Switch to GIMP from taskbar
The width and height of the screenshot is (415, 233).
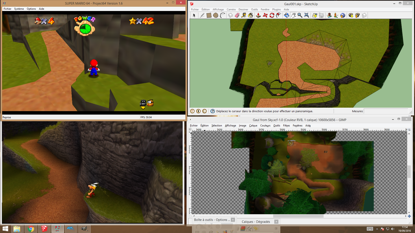tap(84, 229)
